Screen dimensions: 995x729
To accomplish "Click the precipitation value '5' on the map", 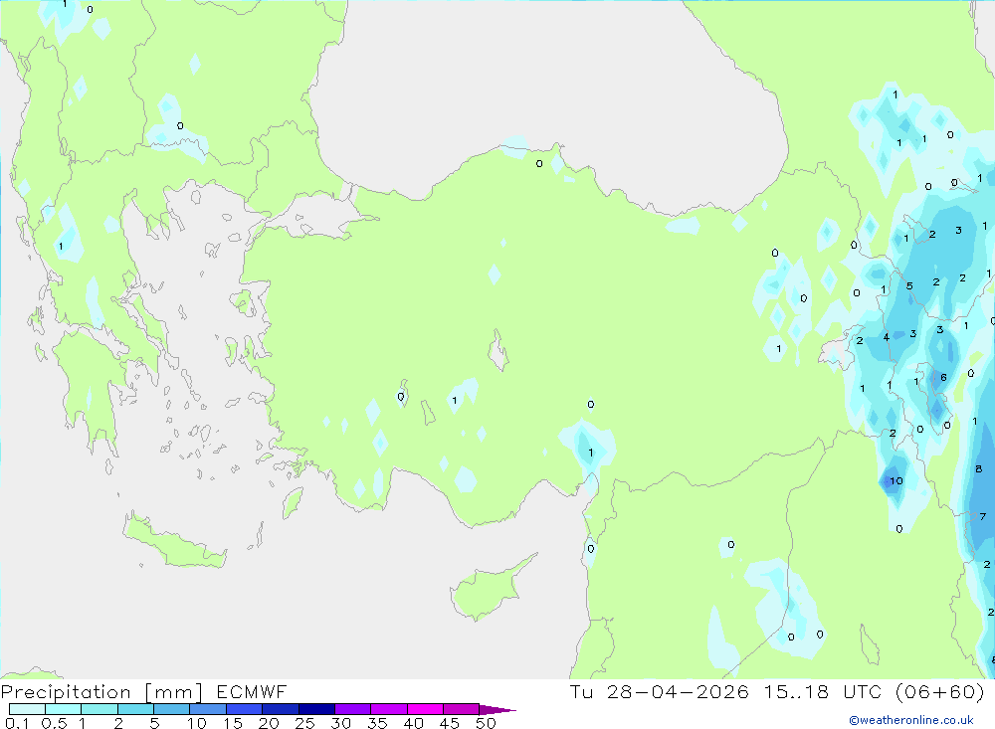I will coord(909,286).
